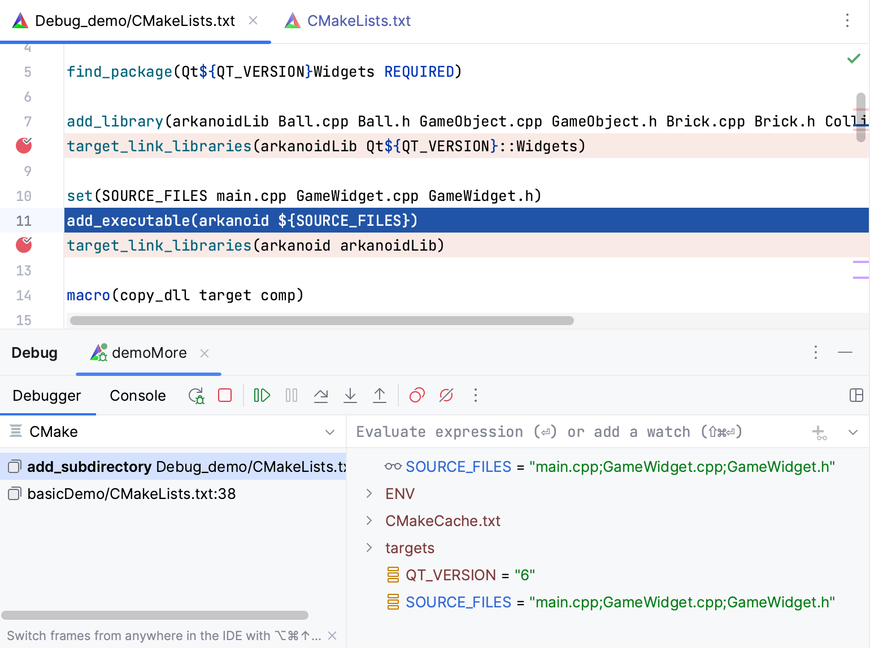Resume program execution
870x648 pixels.
[x=261, y=395]
